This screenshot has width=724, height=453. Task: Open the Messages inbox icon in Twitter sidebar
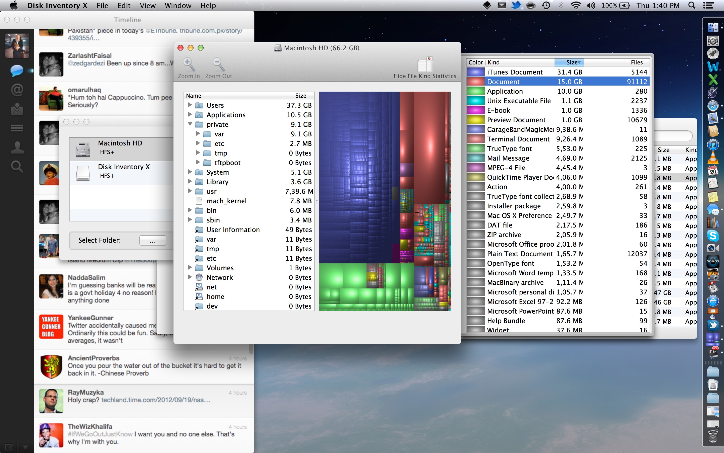(x=17, y=109)
